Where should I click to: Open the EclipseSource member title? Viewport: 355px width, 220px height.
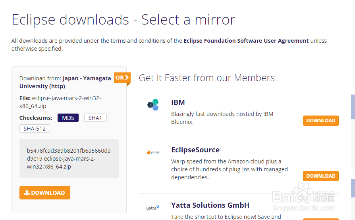click(195, 150)
